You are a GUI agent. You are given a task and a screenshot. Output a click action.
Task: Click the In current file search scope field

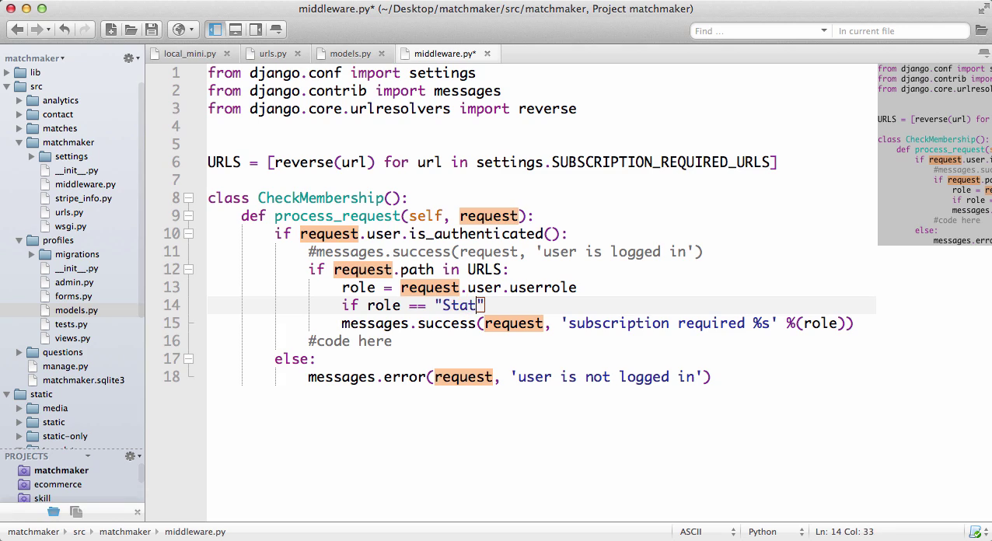(x=900, y=31)
